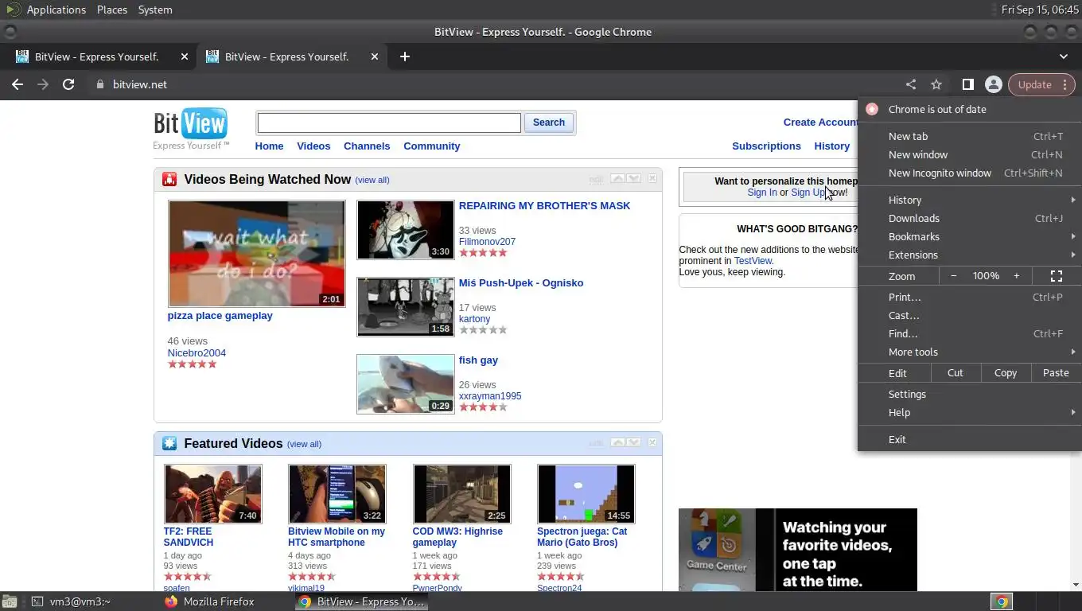This screenshot has height=611, width=1082.
Task: Click the BitView logo
Action: (191, 128)
